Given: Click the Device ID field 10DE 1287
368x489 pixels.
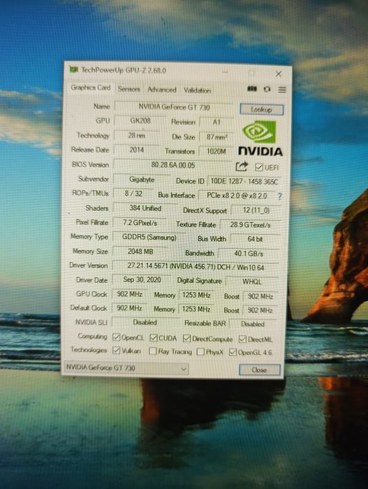Looking at the screenshot, I should click(x=244, y=182).
